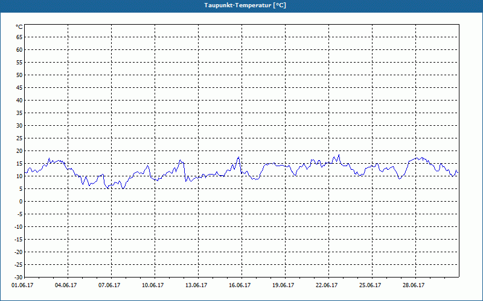Click the -15 y-axis label
Screen dimensions: 483x301
19,239
